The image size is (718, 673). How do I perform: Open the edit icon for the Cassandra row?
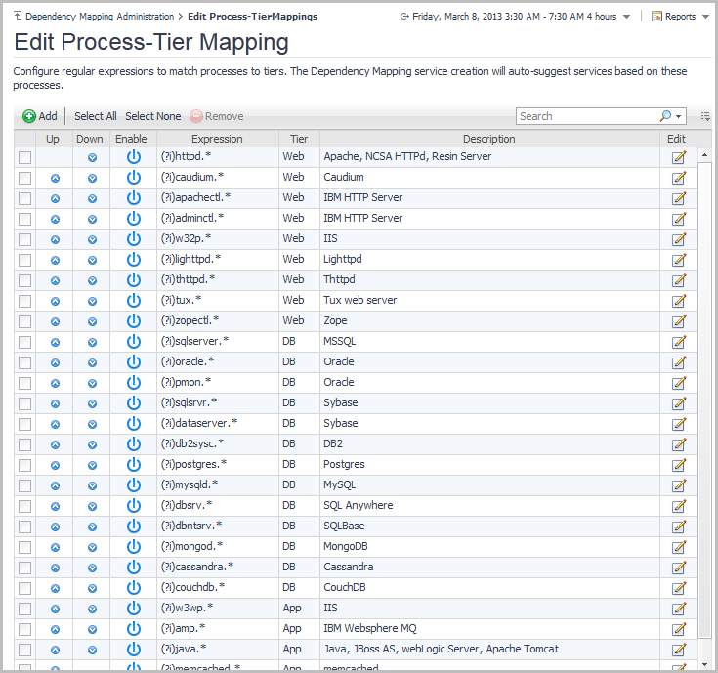click(x=678, y=568)
